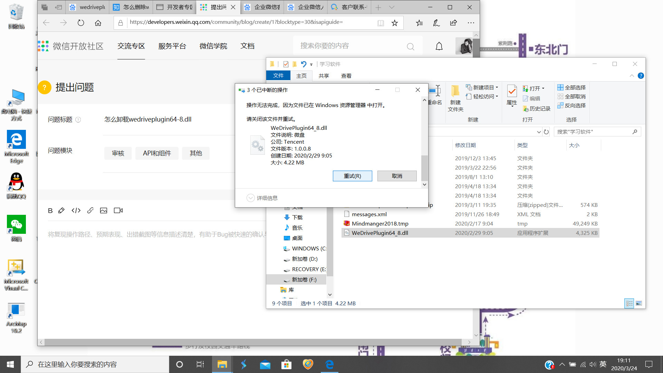
Task: Open the address bar history dropdown arrow
Action: (539, 132)
